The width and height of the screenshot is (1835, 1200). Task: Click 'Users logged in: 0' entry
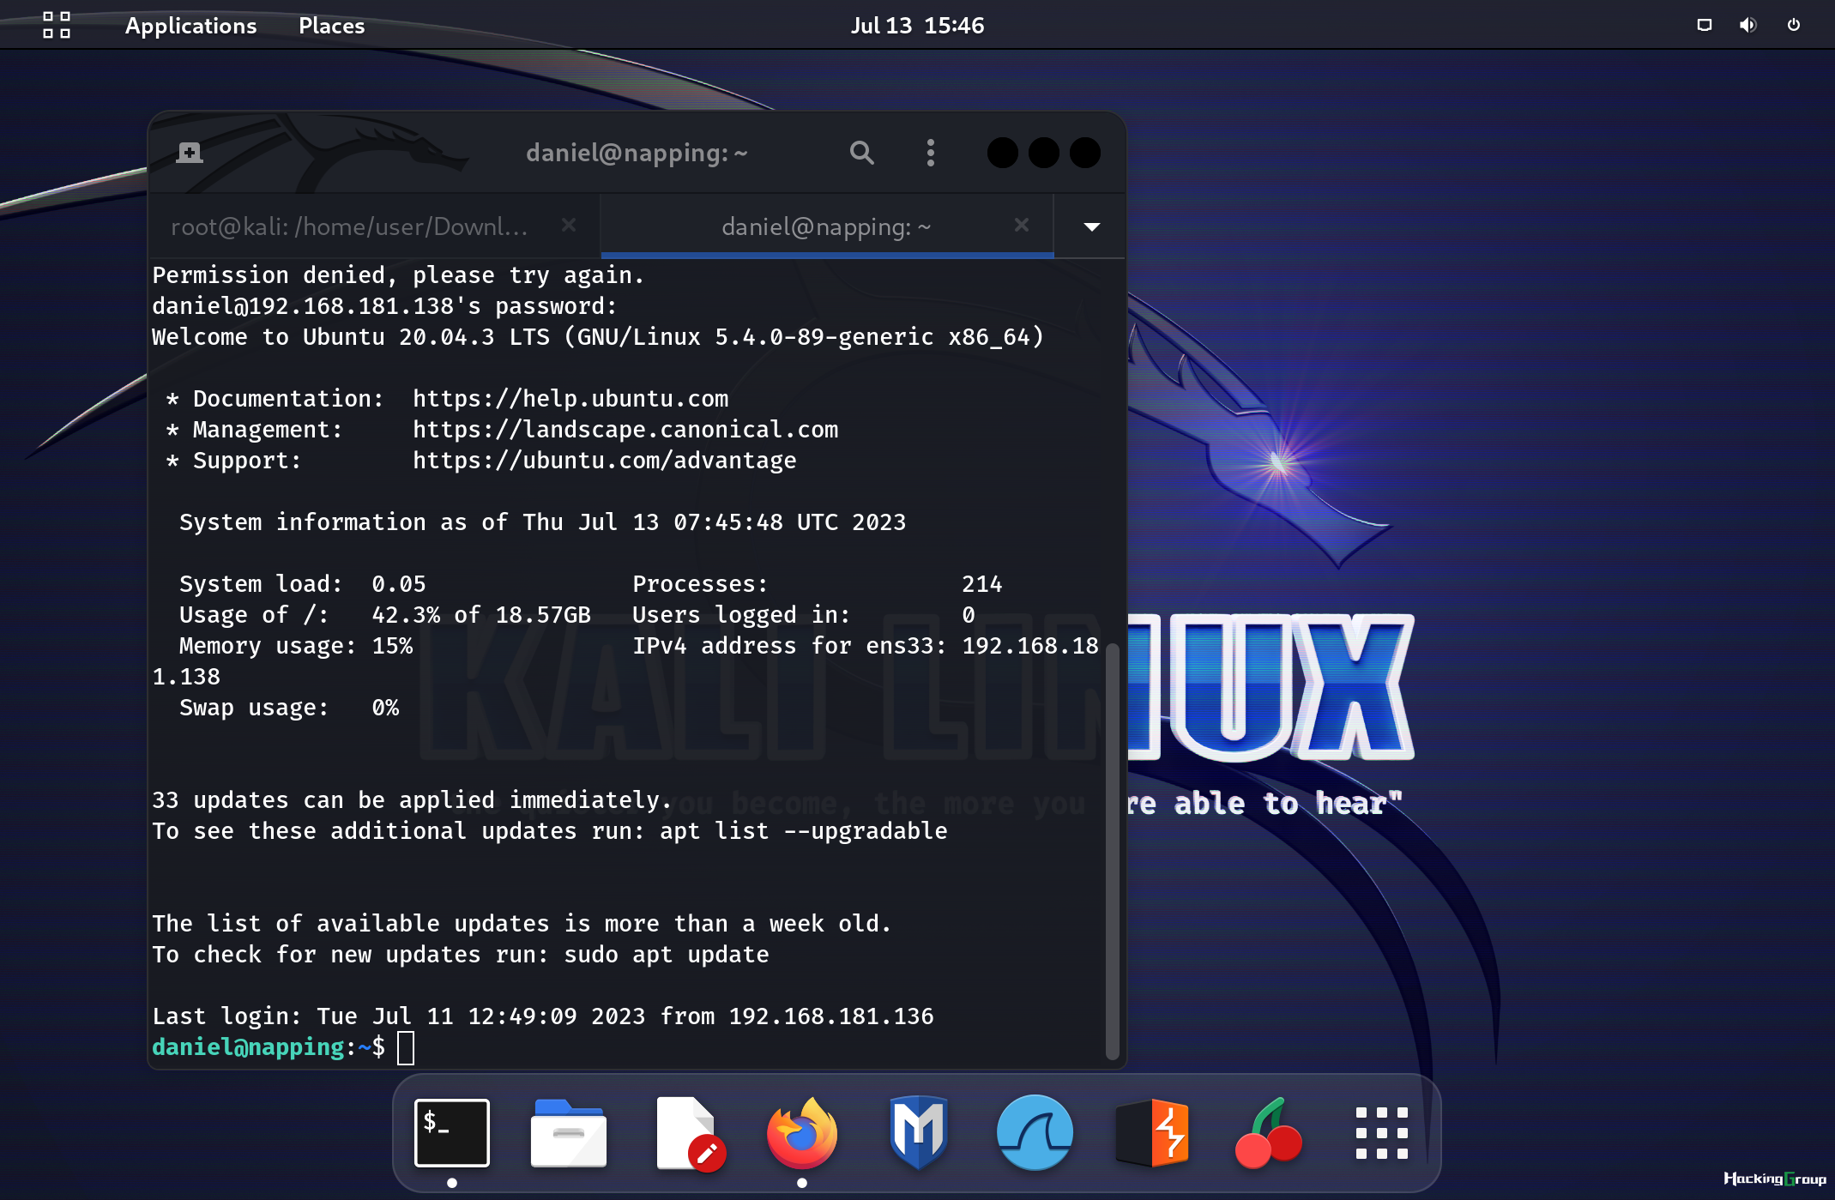click(x=804, y=615)
